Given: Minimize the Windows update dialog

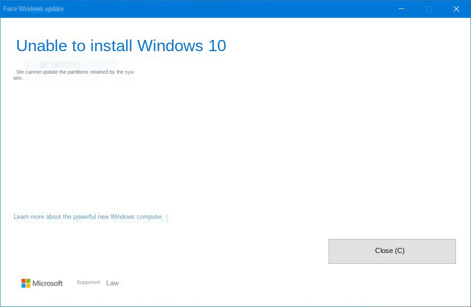Looking at the screenshot, I should click(401, 9).
